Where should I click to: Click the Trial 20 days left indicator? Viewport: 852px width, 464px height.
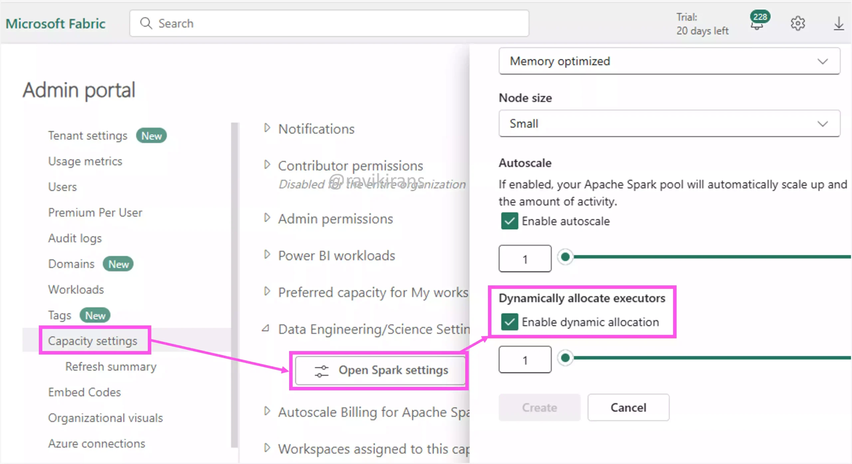(702, 24)
